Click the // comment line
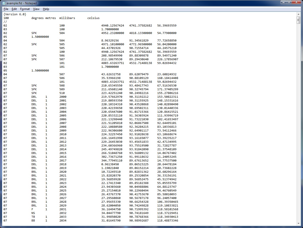 coord(4,22)
